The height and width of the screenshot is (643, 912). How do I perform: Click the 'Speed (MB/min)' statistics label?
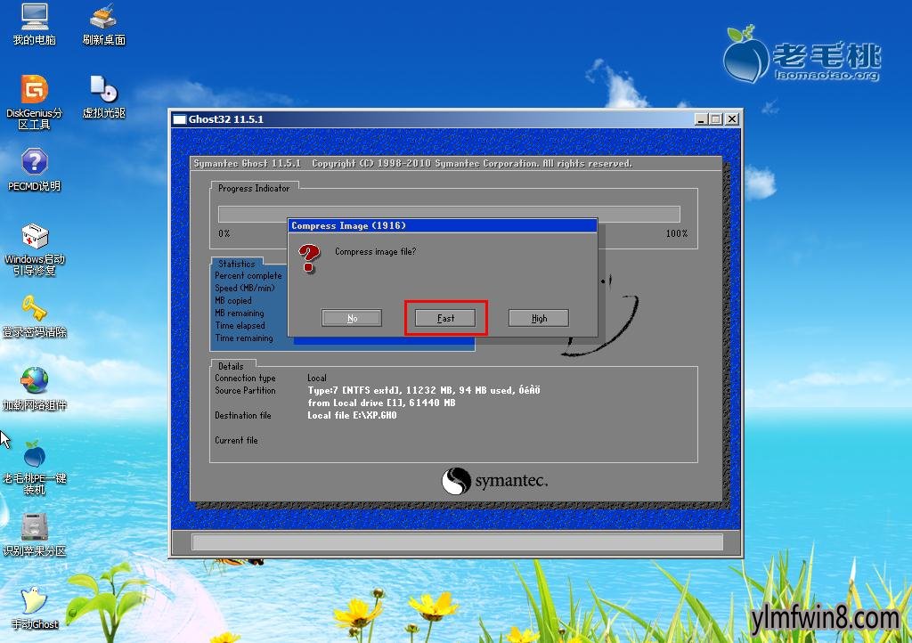pos(244,288)
